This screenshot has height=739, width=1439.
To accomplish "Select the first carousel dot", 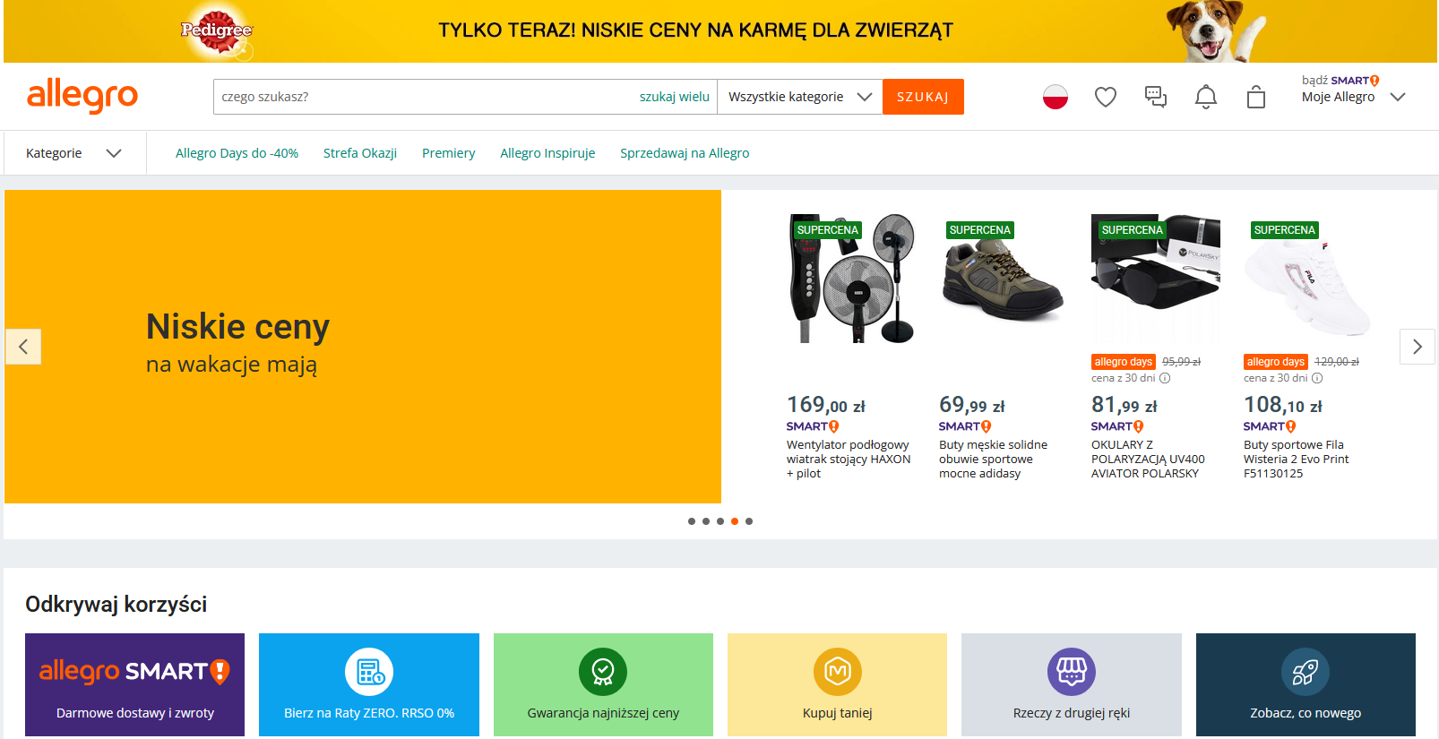I will 692,521.
